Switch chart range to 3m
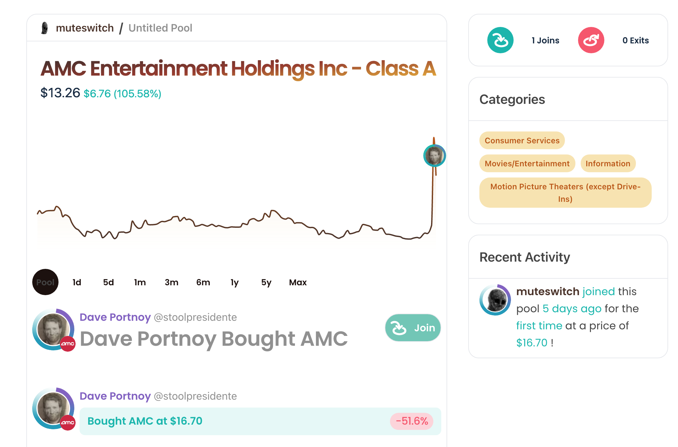The width and height of the screenshot is (678, 447). [x=171, y=282]
